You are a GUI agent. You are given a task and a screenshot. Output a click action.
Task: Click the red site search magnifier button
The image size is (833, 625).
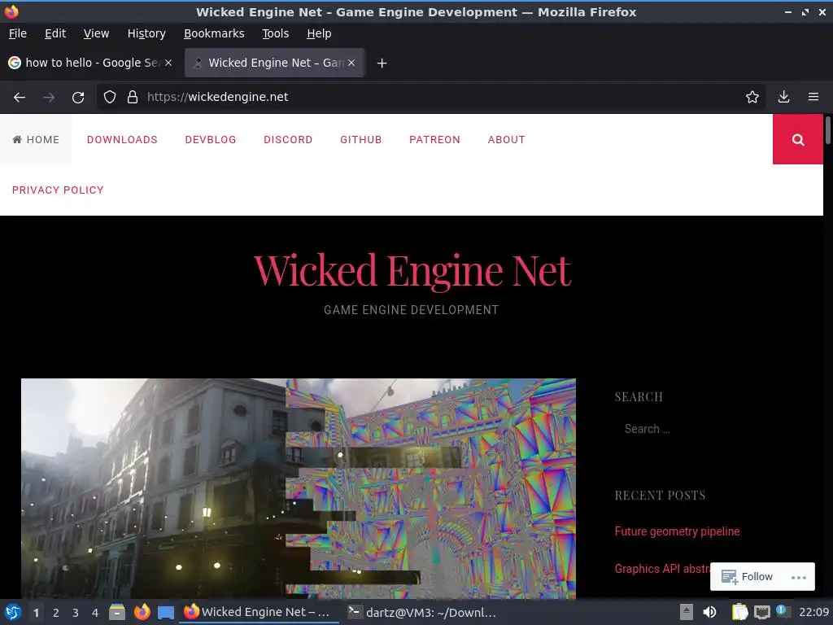click(x=798, y=139)
